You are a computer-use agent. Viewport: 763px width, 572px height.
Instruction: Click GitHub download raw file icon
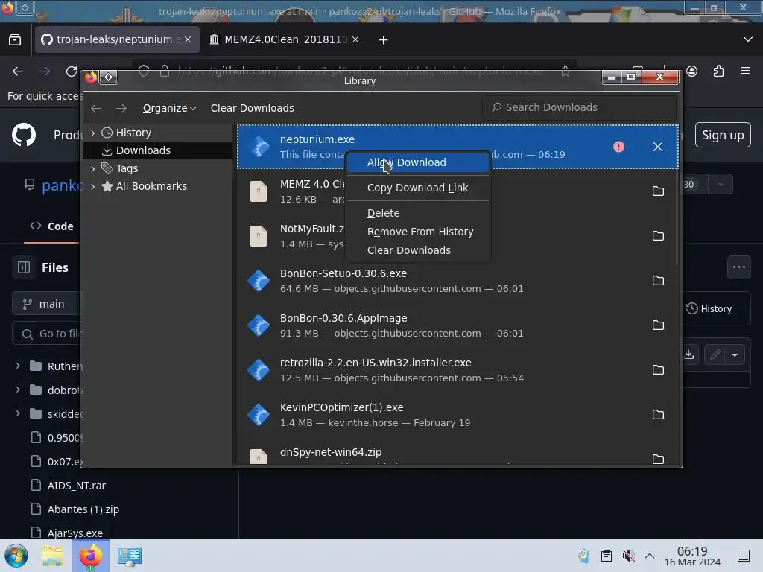tap(689, 355)
